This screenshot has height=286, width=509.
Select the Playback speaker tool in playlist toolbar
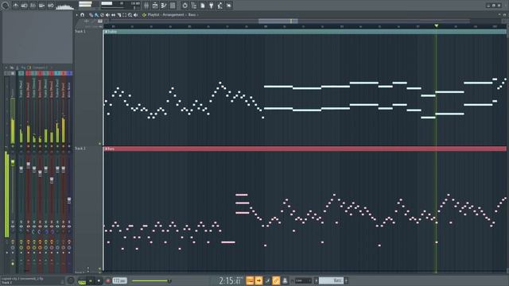coord(136,15)
